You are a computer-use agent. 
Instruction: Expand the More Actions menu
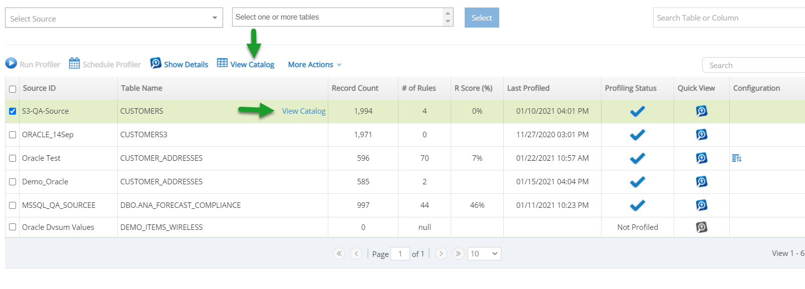pyautogui.click(x=315, y=65)
